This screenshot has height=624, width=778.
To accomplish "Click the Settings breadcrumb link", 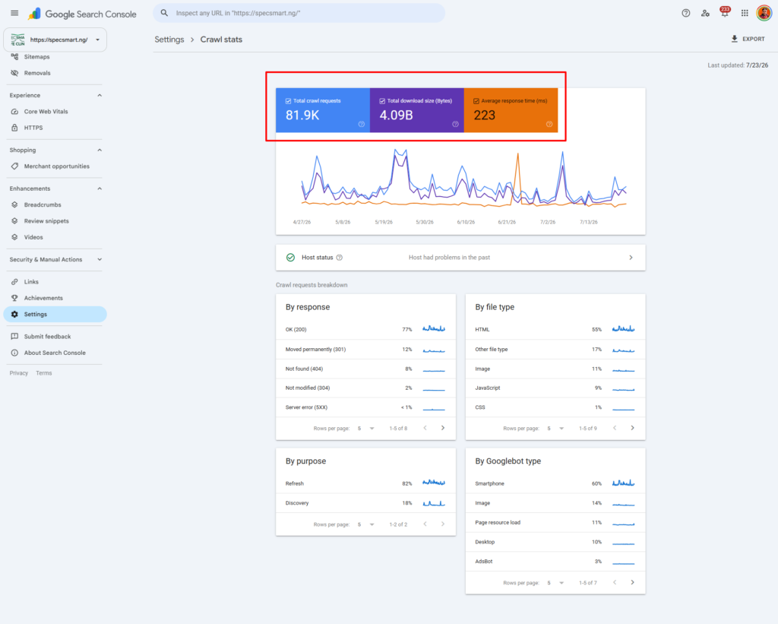I will click(x=169, y=40).
